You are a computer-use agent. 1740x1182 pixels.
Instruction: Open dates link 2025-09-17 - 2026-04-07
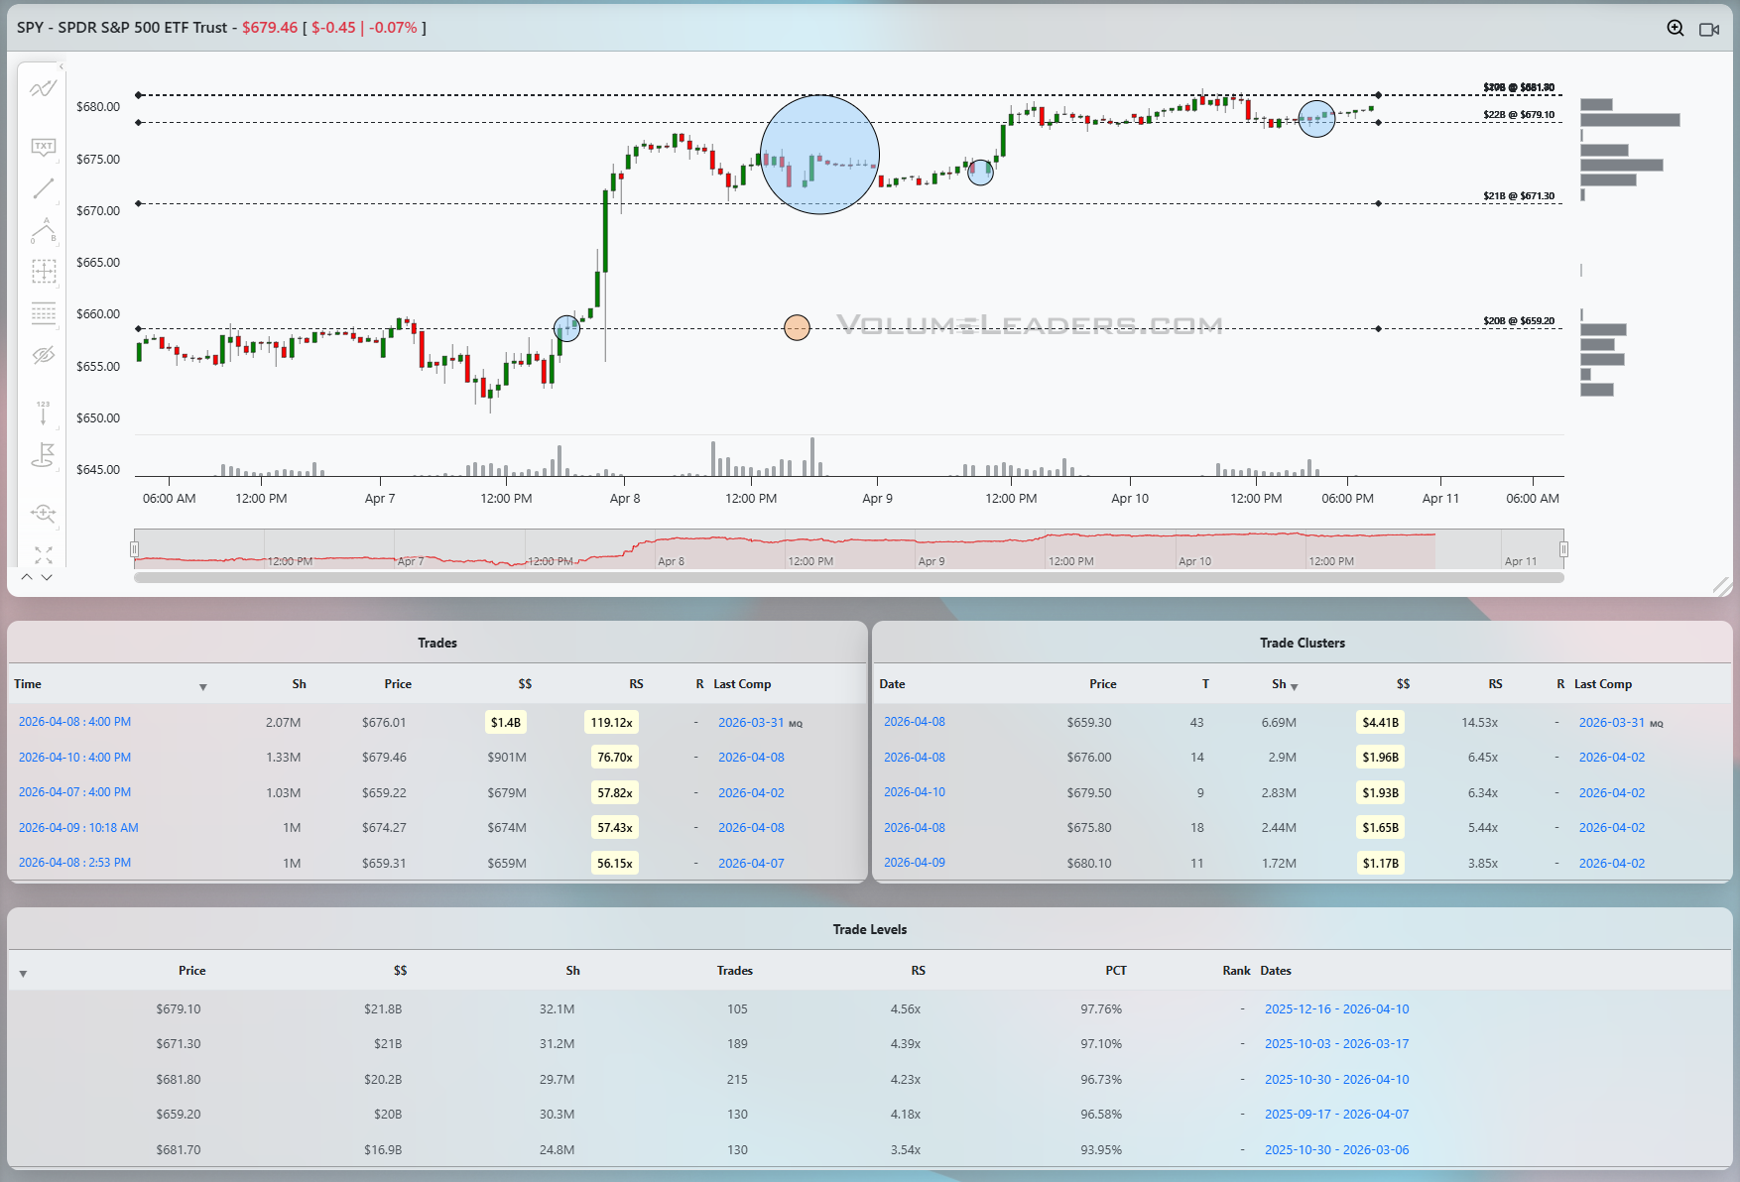pyautogui.click(x=1336, y=1115)
